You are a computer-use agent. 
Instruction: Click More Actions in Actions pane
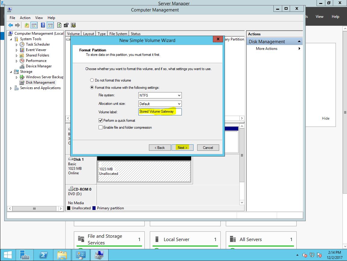pos(267,49)
